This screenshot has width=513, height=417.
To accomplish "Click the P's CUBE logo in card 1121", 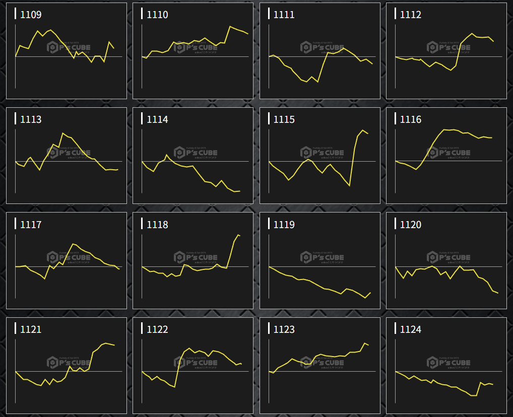I will pyautogui.click(x=69, y=363).
